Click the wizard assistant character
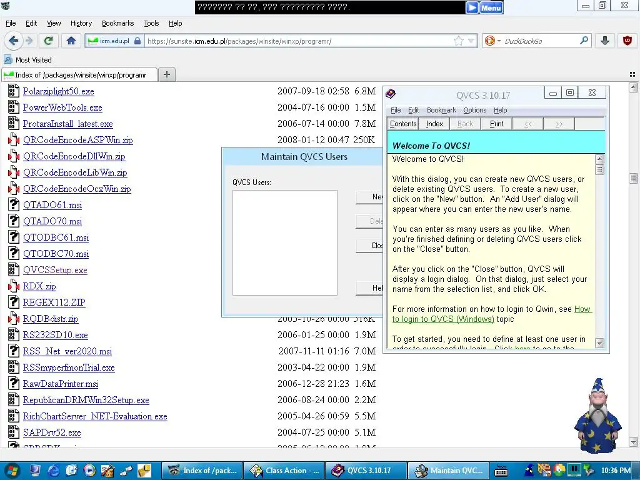640x480 pixels. tap(598, 416)
